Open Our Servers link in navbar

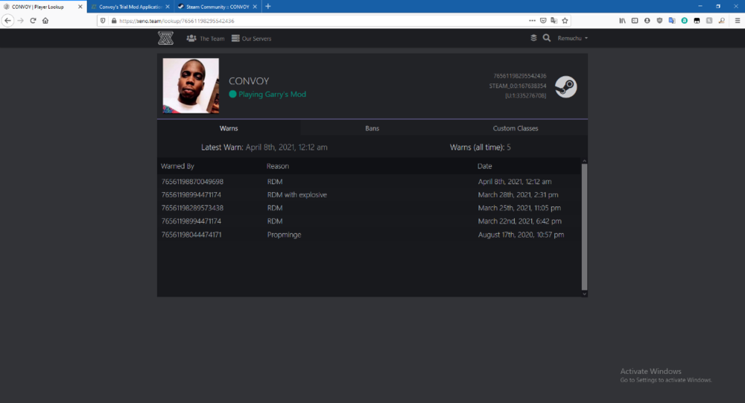[251, 38]
